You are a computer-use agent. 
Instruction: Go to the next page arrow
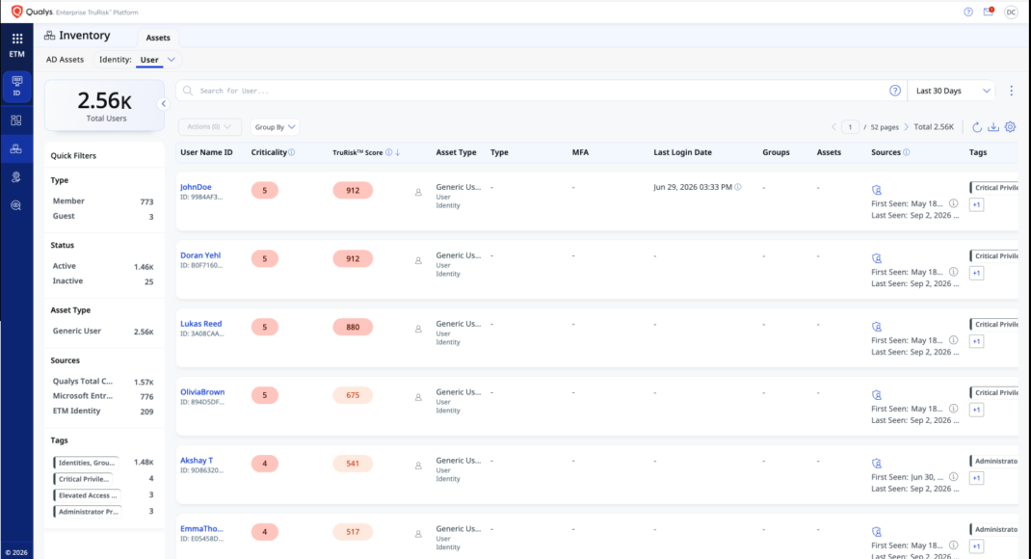pyautogui.click(x=906, y=127)
